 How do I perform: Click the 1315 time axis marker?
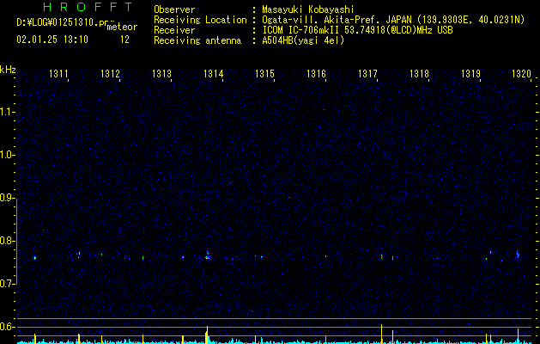[264, 74]
